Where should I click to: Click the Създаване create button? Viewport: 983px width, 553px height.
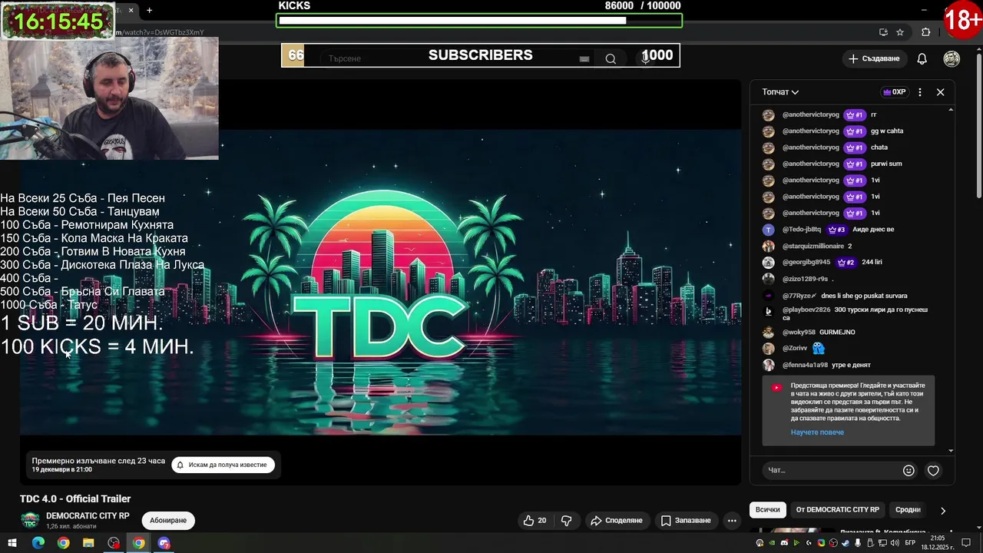click(874, 58)
